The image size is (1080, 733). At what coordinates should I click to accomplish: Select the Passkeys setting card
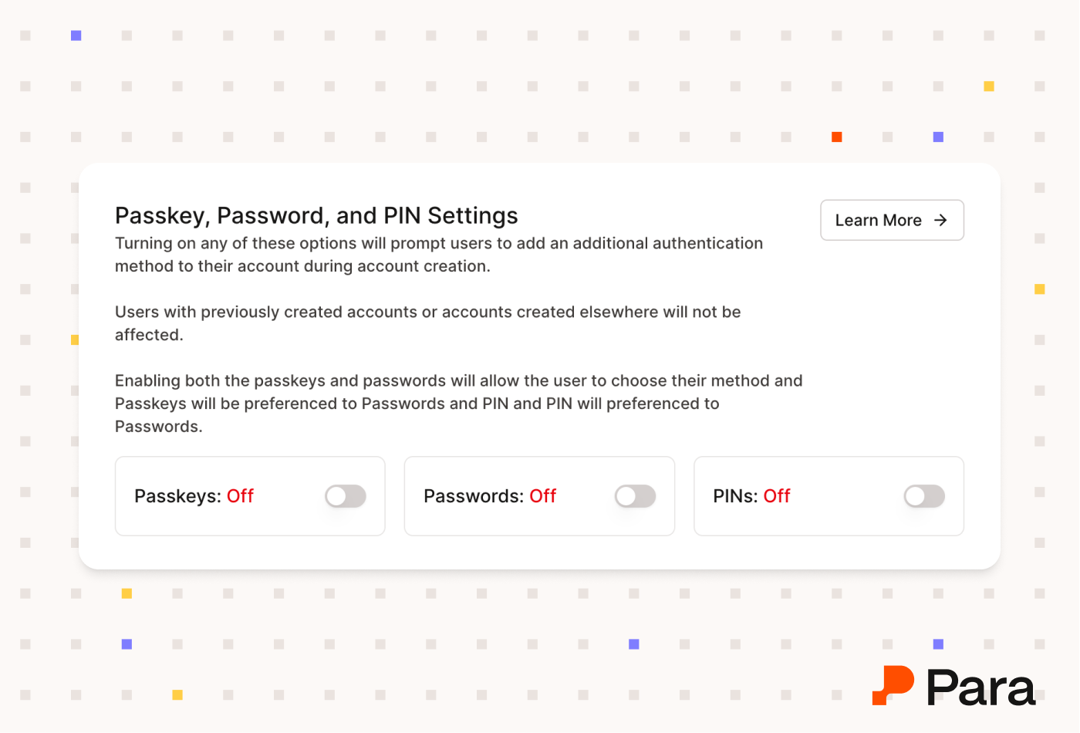(250, 496)
